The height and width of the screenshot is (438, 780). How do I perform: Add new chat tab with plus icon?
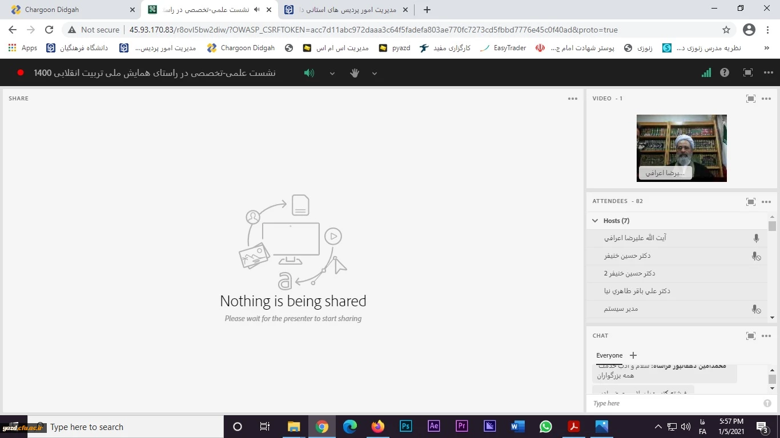click(x=633, y=355)
